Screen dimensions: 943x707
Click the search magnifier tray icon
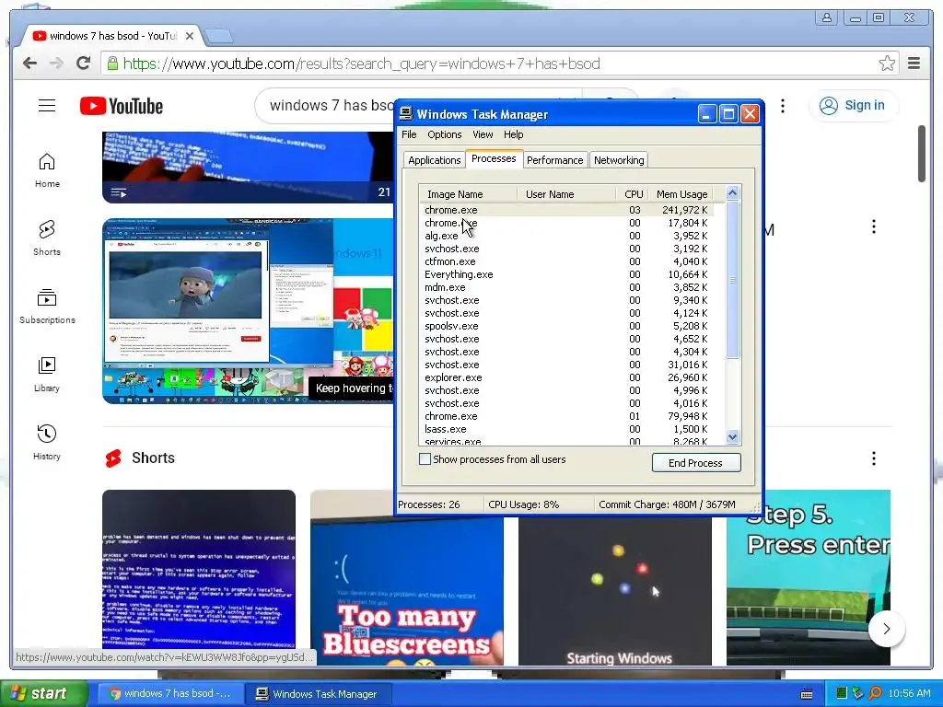(874, 694)
